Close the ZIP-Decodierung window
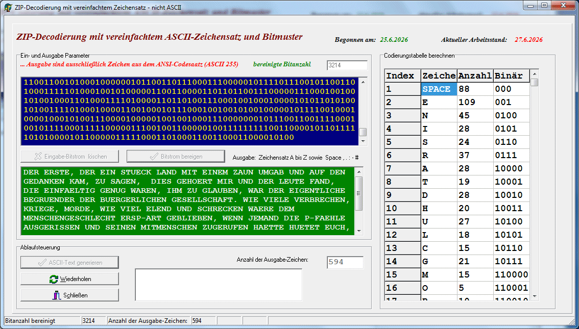Viewport: 579px width, 329px height. point(563,6)
